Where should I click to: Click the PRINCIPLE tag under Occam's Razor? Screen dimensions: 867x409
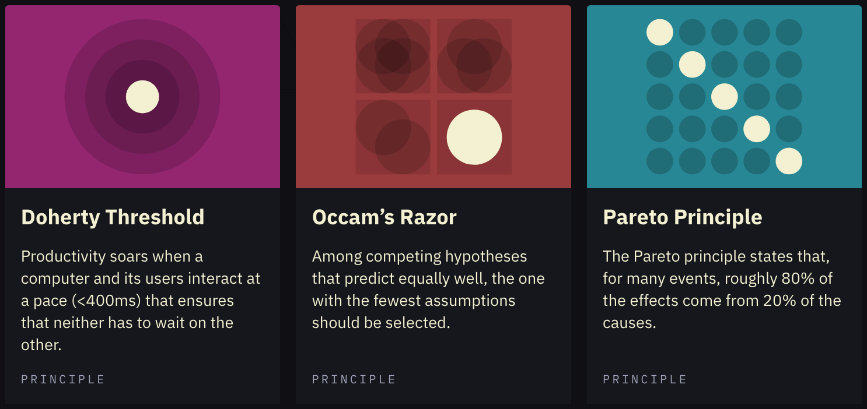coord(354,379)
